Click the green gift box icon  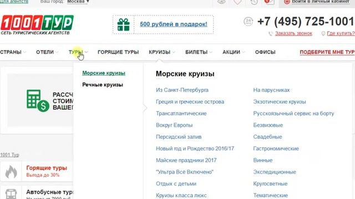tap(123, 24)
